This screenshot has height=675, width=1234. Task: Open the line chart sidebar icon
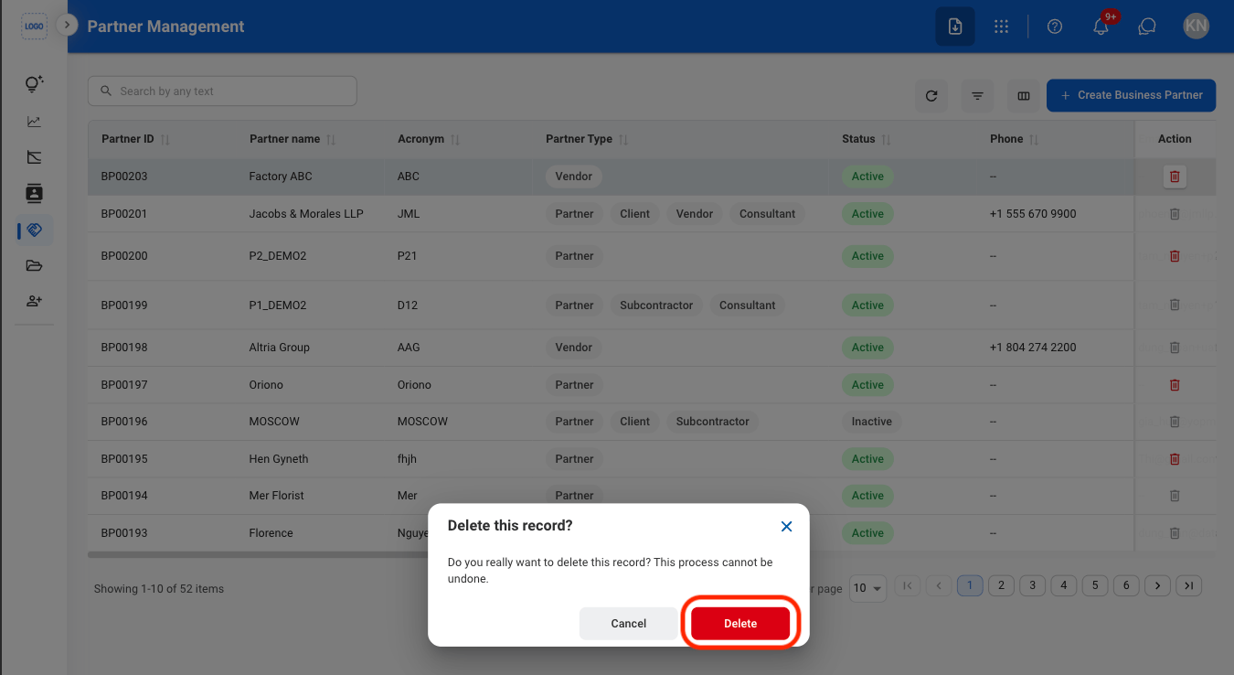coord(34,122)
